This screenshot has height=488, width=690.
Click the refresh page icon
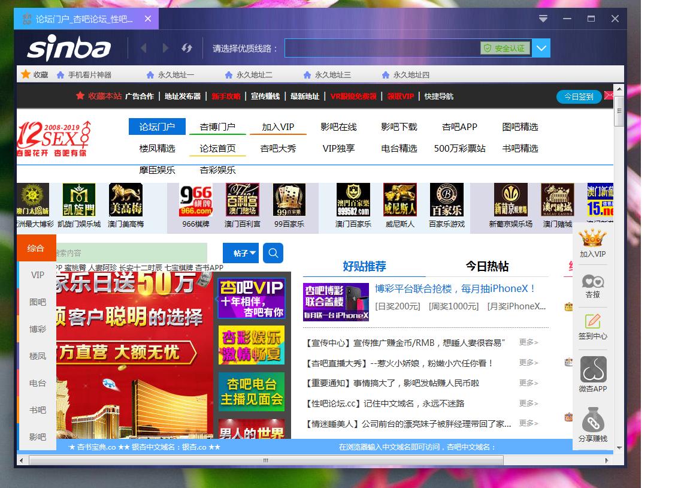(187, 48)
